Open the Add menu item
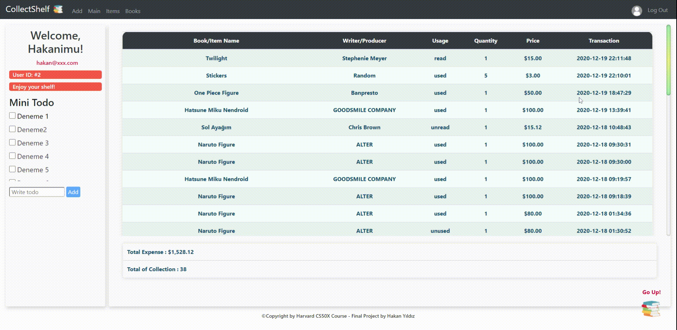 (77, 11)
